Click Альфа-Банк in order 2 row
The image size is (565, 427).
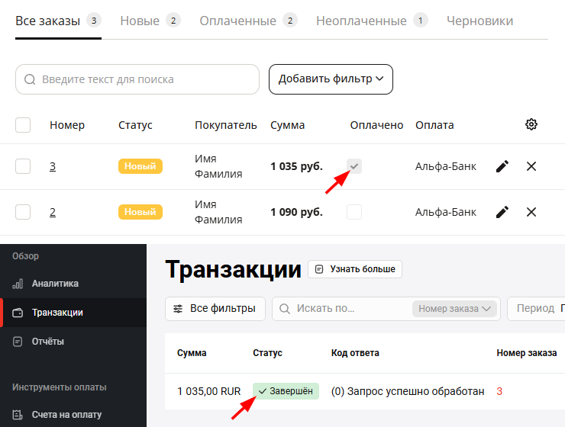pyautogui.click(x=445, y=212)
